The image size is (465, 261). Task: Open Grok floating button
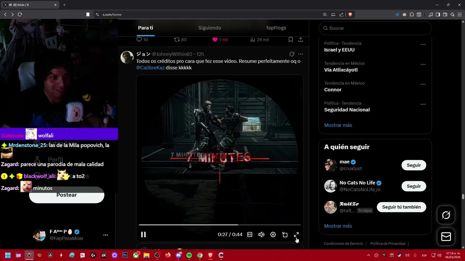(x=446, y=215)
